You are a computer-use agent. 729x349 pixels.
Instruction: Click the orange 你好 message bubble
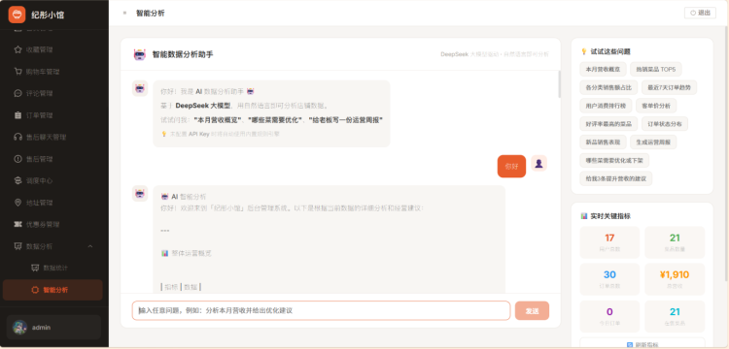[511, 167]
